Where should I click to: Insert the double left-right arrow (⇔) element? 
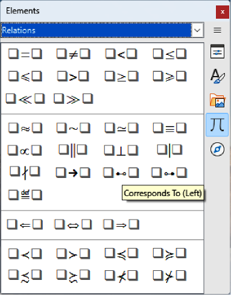click(73, 224)
